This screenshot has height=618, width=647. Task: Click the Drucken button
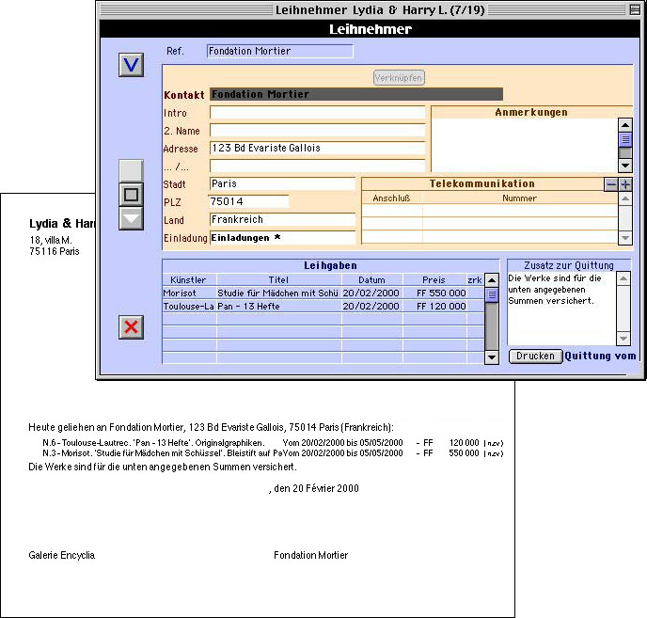point(536,356)
